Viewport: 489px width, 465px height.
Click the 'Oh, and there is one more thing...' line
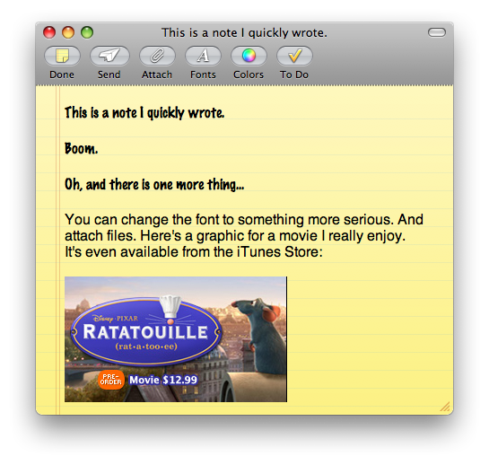click(x=154, y=184)
